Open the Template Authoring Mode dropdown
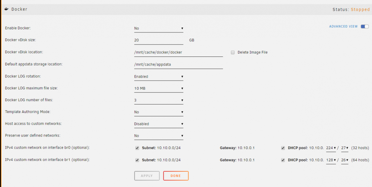The width and height of the screenshot is (372, 187). pyautogui.click(x=159, y=112)
